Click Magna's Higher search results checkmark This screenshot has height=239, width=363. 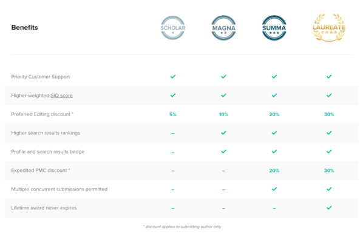(223, 133)
